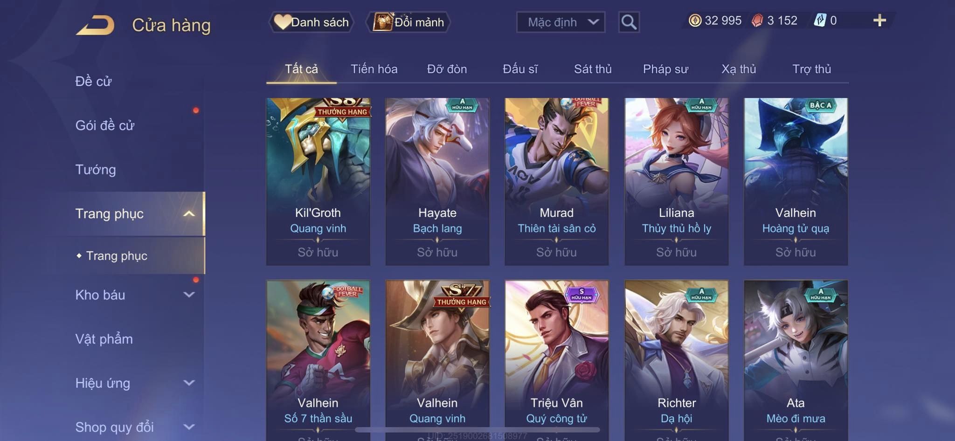Open Tướng in the sidebar
Viewport: 955px width, 441px height.
point(96,170)
